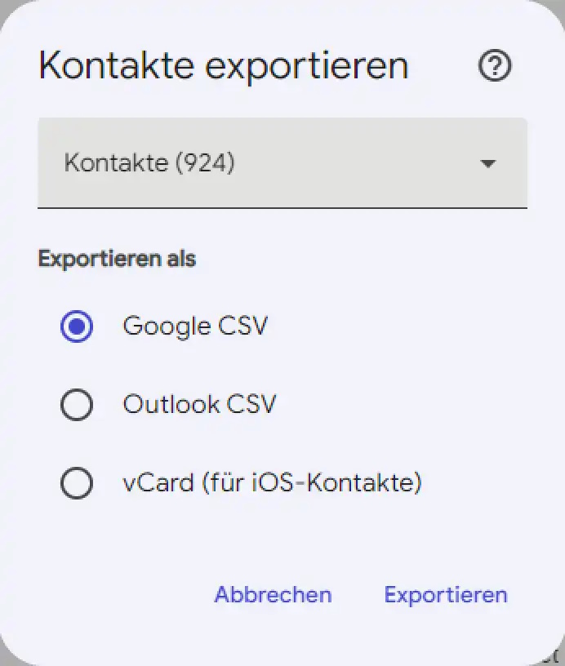
Task: Click the vCard (für iOS-Kontakte) label
Action: coord(273,483)
